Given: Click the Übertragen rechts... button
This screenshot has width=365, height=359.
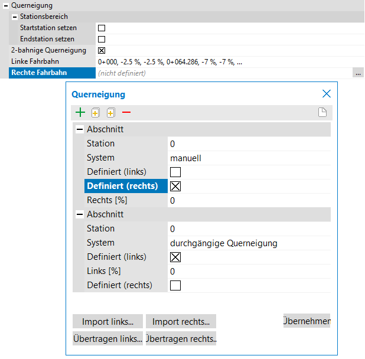Looking at the screenshot, I should [181, 339].
